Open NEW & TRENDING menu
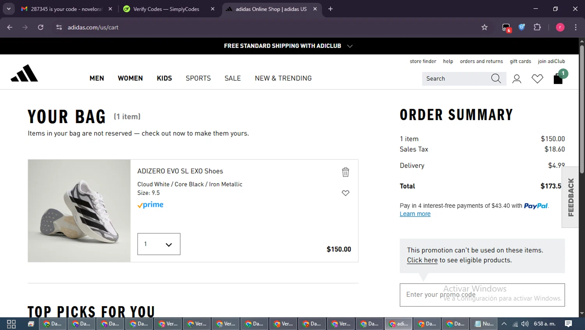 pos(283,78)
